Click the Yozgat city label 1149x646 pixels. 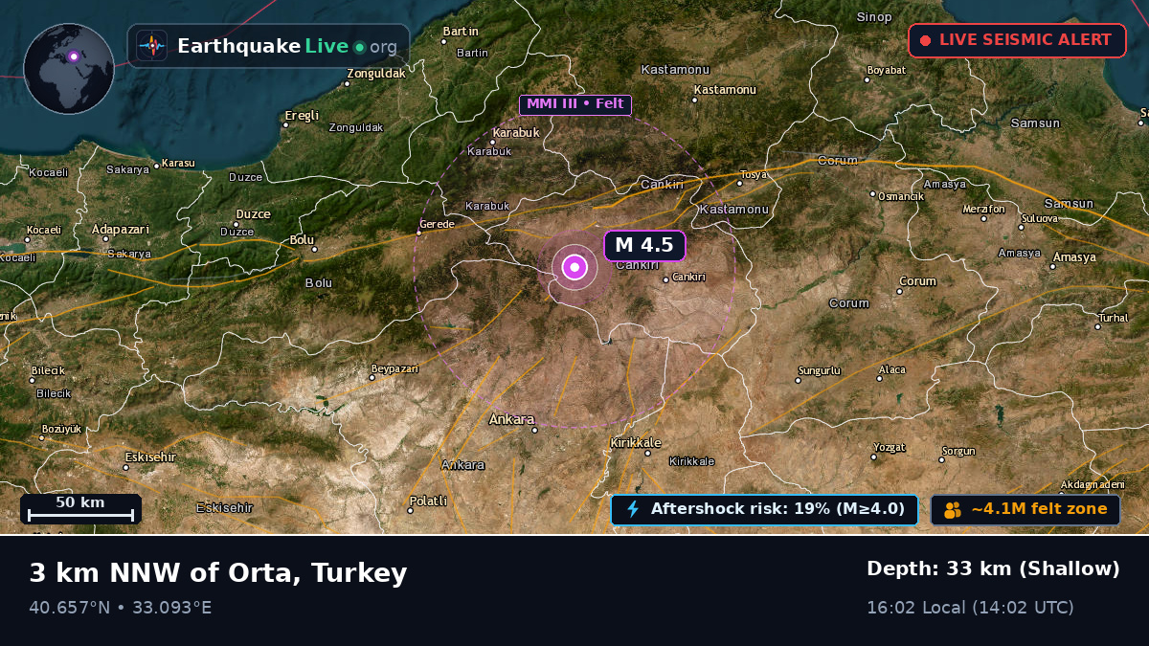(x=889, y=448)
